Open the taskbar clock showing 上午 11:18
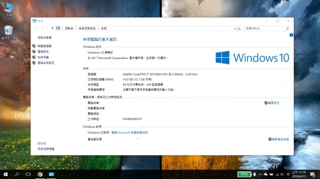The width and height of the screenshot is (320, 179). coord(299,174)
